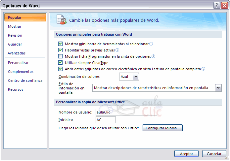Toggle Utilizar siempre ClearType checkbox
This screenshot has height=161, width=230.
tap(60, 63)
